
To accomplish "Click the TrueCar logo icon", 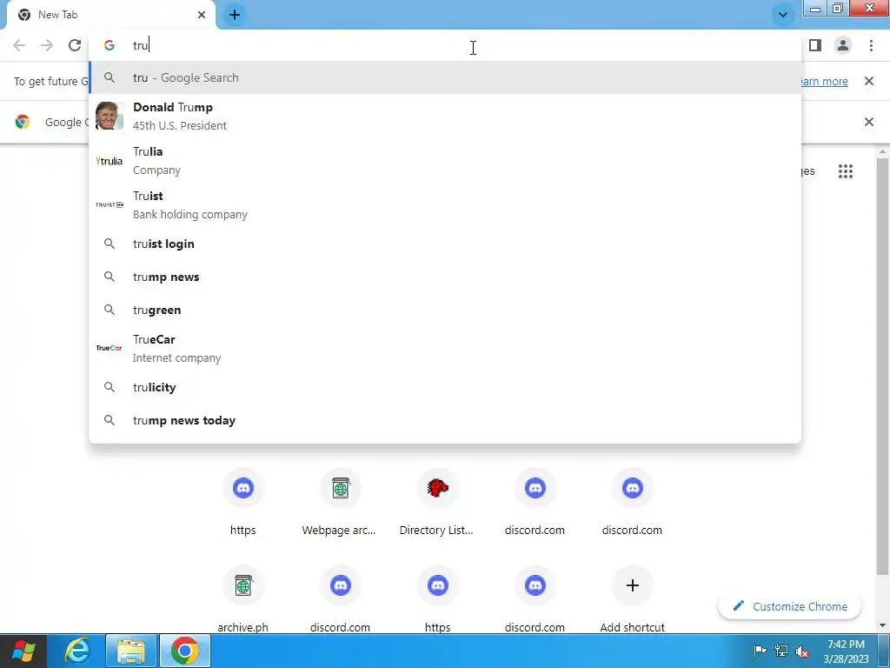I will (109, 348).
